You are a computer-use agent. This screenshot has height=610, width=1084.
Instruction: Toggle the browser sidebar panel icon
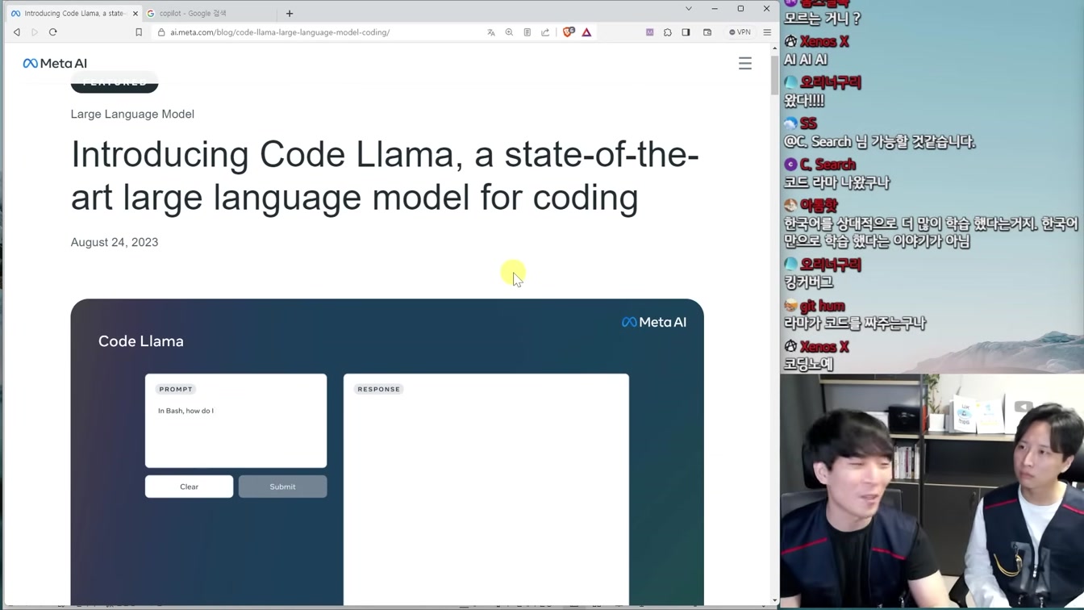686,32
